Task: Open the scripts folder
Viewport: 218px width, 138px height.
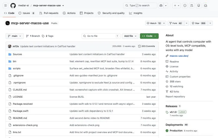Action: [x=17, y=68]
